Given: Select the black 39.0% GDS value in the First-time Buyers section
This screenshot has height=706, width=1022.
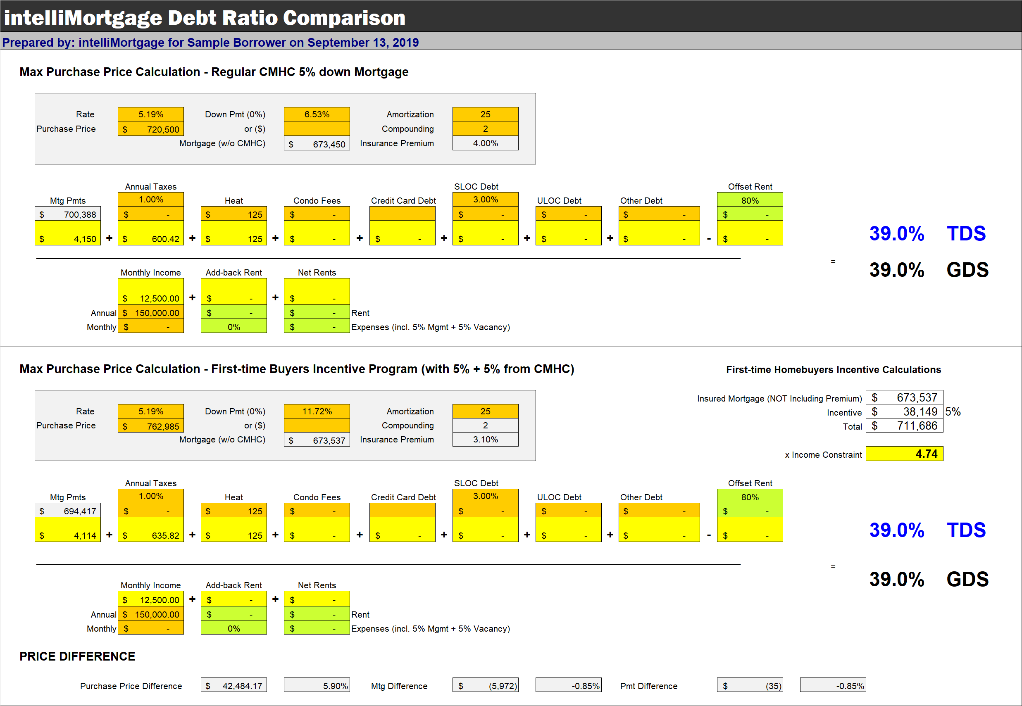Looking at the screenshot, I should (x=897, y=579).
